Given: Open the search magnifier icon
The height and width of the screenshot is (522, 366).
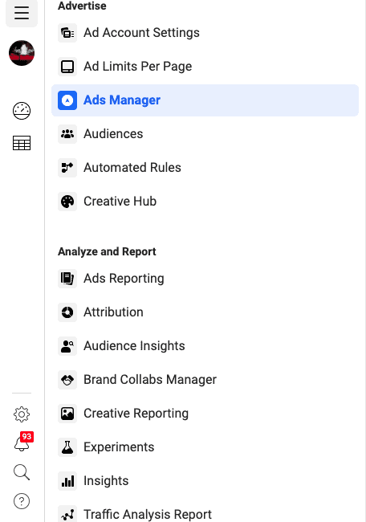Looking at the screenshot, I should click(22, 472).
